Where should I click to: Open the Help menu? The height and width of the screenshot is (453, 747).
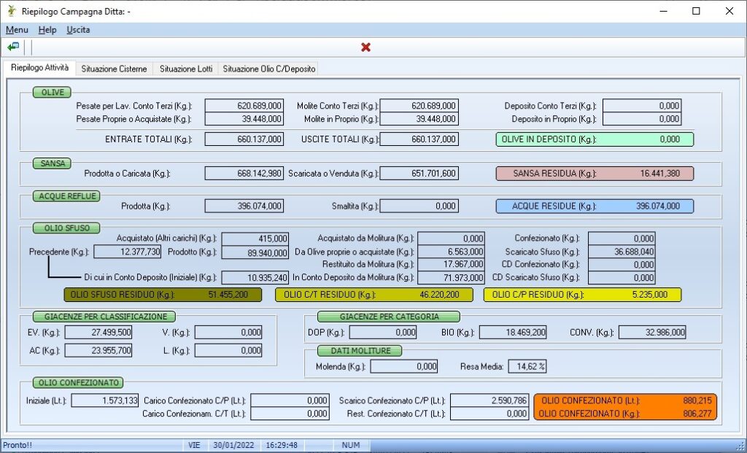tap(47, 30)
